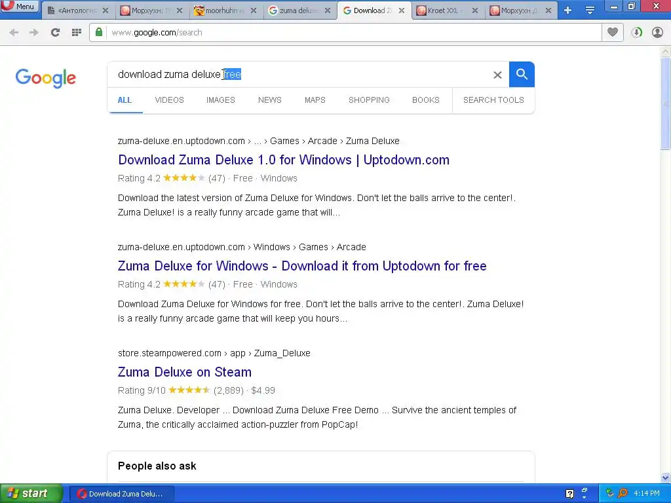
Task: Click the green secure padlock icon
Action: pos(99,33)
